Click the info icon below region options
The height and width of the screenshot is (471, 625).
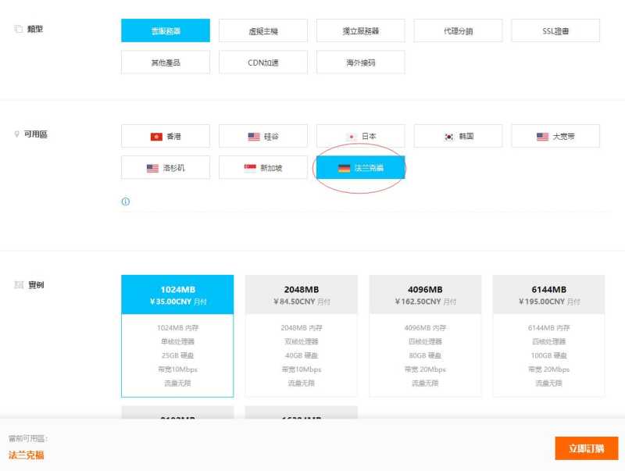tap(126, 202)
